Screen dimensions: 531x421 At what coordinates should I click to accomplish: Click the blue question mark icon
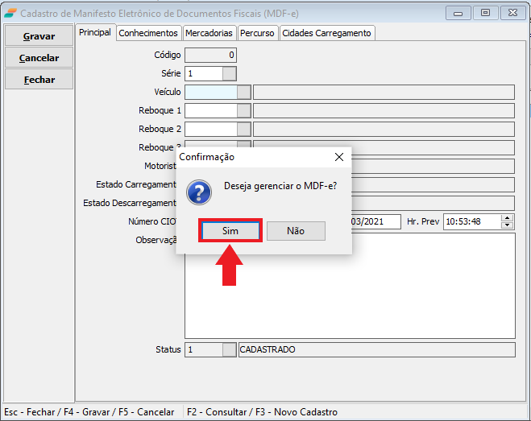(198, 192)
